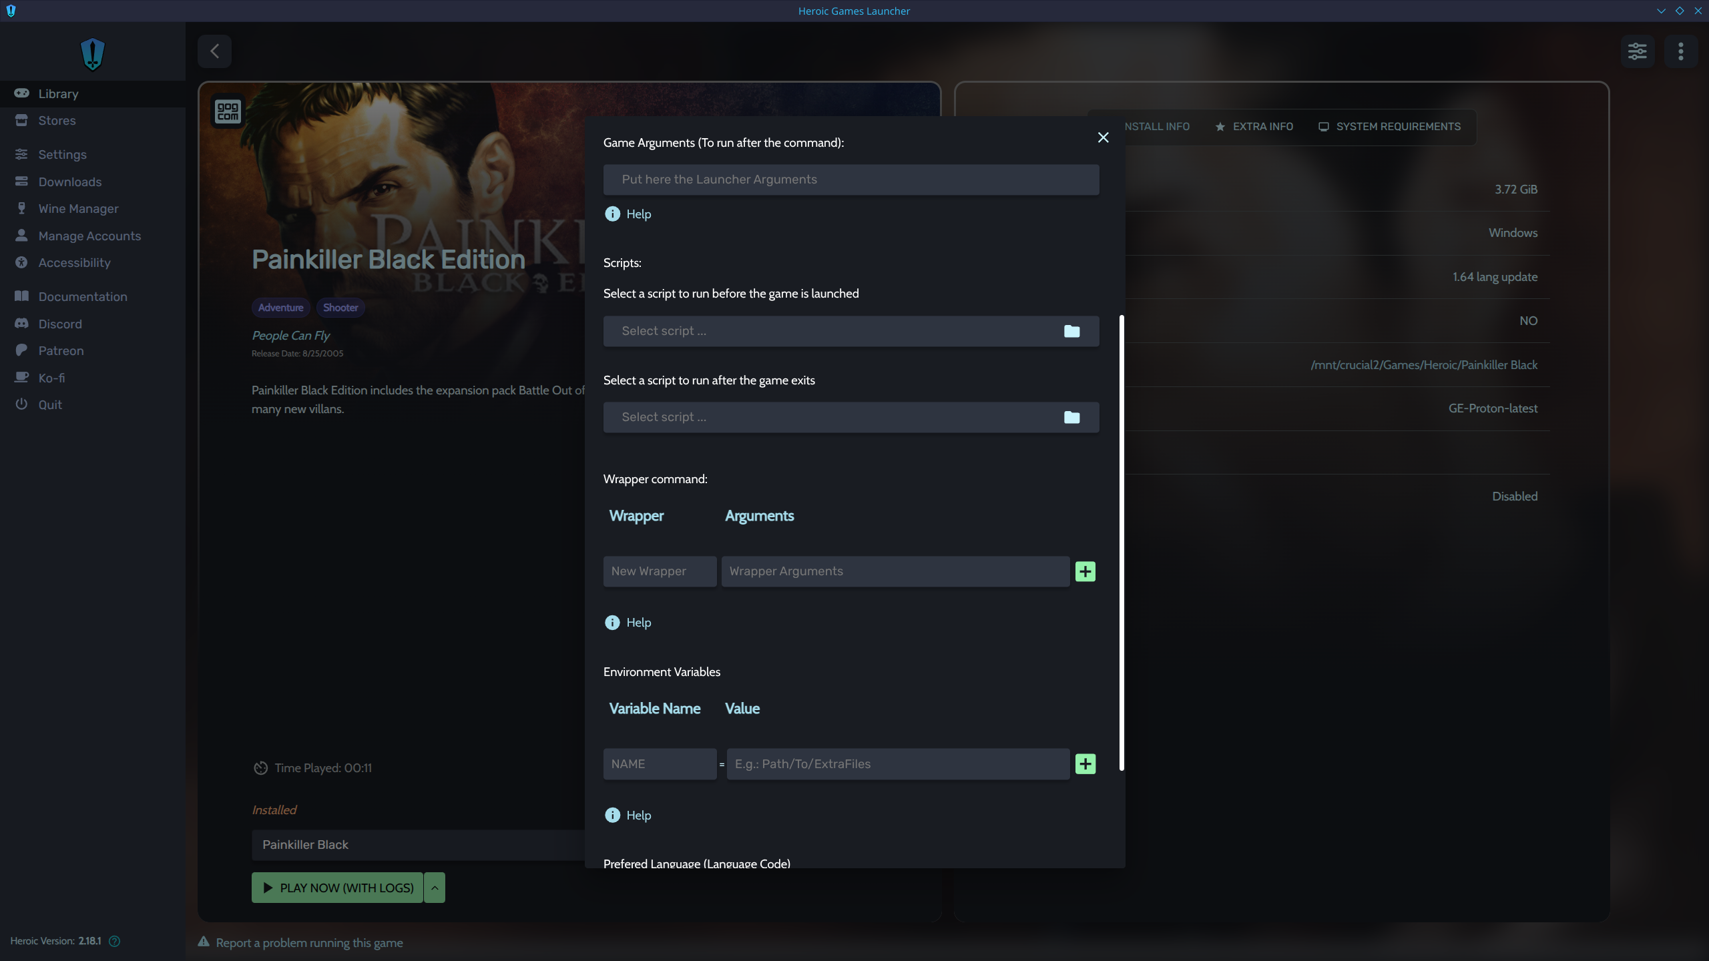Switch to System Requirements tab
This screenshot has width=1709, height=961.
[1389, 127]
